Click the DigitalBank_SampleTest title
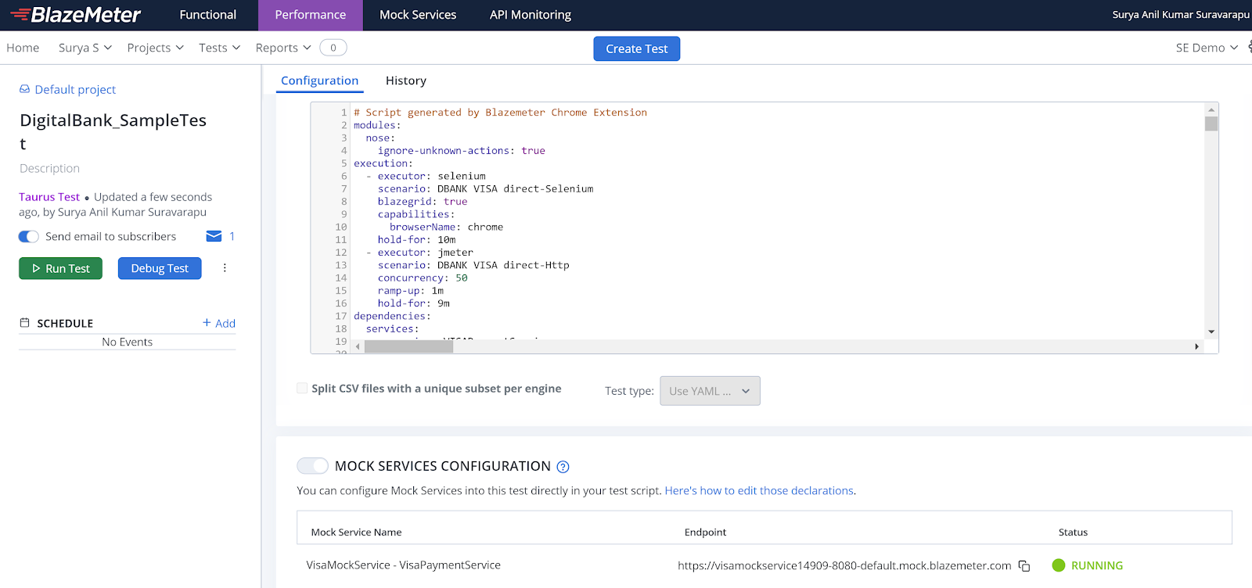Image resolution: width=1252 pixels, height=588 pixels. click(x=113, y=131)
